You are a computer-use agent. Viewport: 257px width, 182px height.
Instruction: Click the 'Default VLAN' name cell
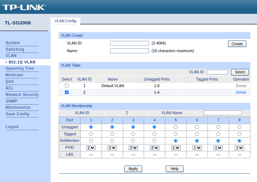[113, 86]
